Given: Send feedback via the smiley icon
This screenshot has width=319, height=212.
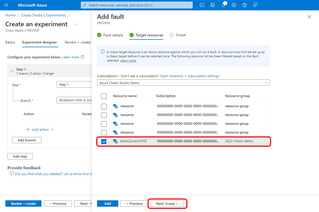Looking at the screenshot, I should click(255, 5).
